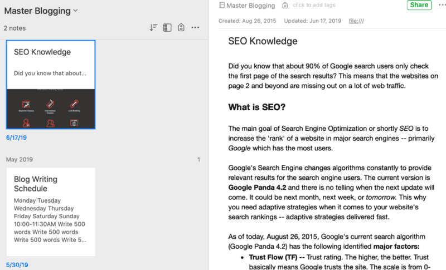The width and height of the screenshot is (446, 270).
Task: Click the Created: Aug 26, 2015 text
Action: 247,21
